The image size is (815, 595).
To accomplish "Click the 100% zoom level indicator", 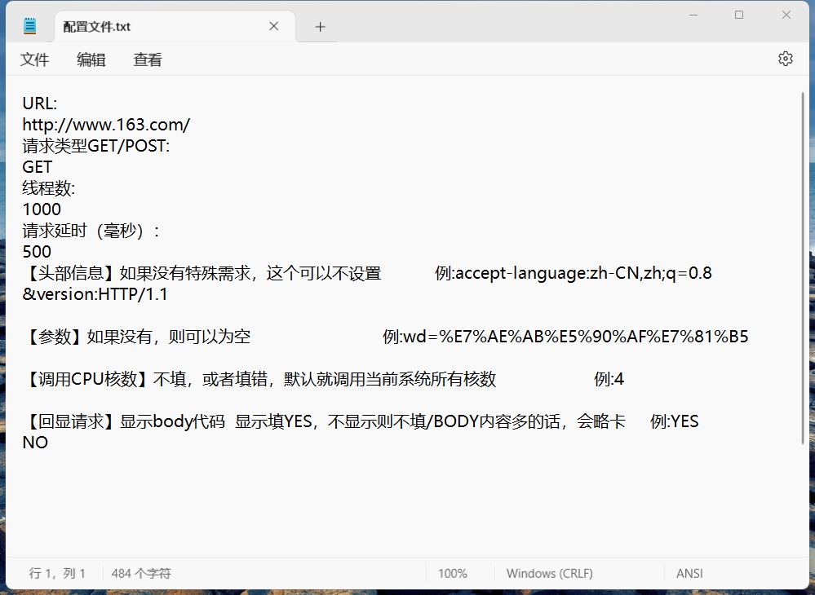I will [452, 573].
